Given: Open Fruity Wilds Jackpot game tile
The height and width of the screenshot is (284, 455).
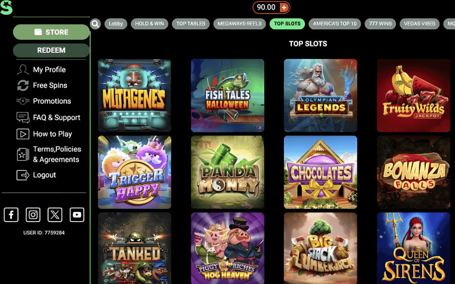Looking at the screenshot, I should 414,95.
